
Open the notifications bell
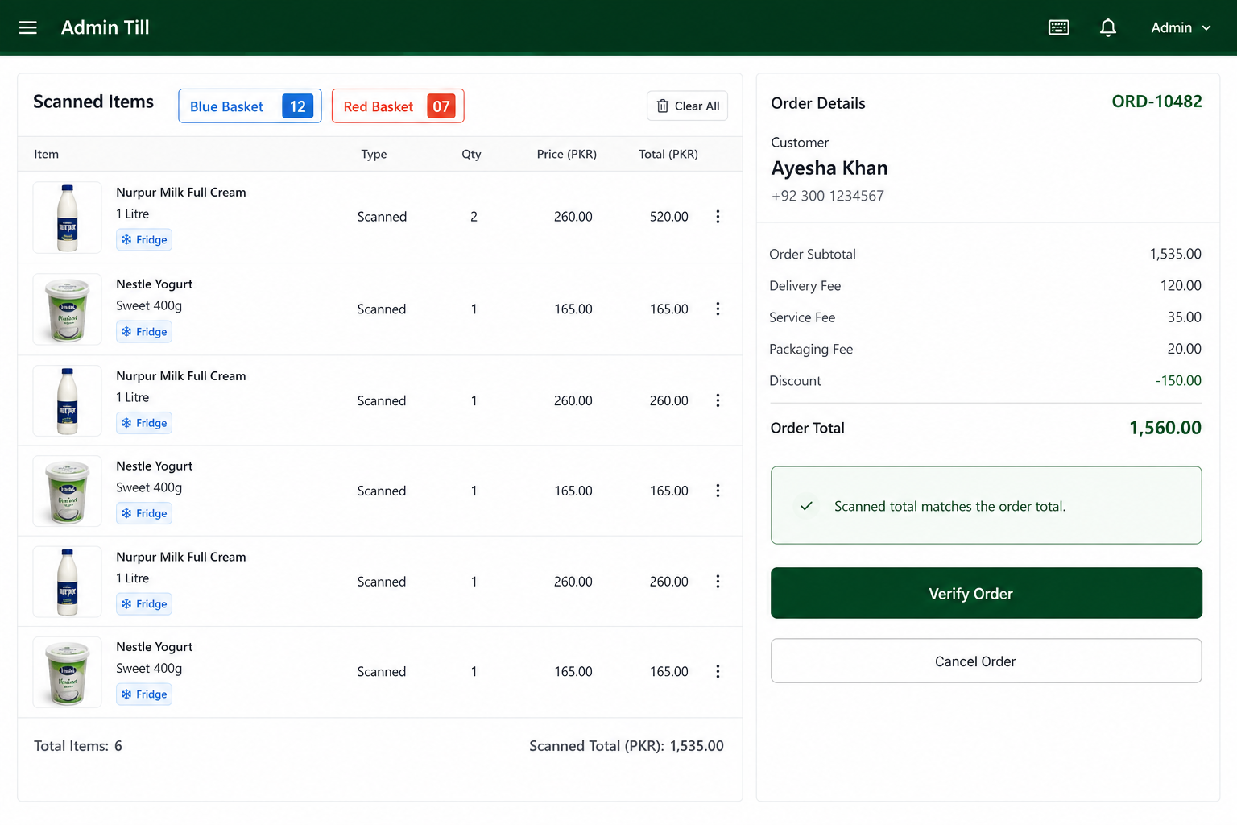1108,27
